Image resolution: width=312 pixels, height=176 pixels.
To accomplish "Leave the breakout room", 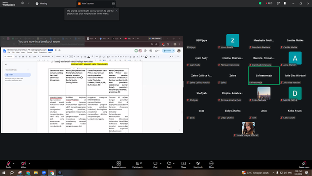I will pyautogui.click(x=304, y=165).
